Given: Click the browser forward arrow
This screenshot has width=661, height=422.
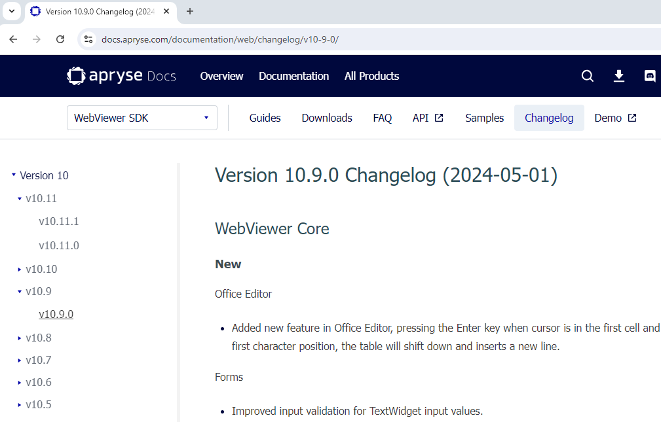Looking at the screenshot, I should click(37, 39).
